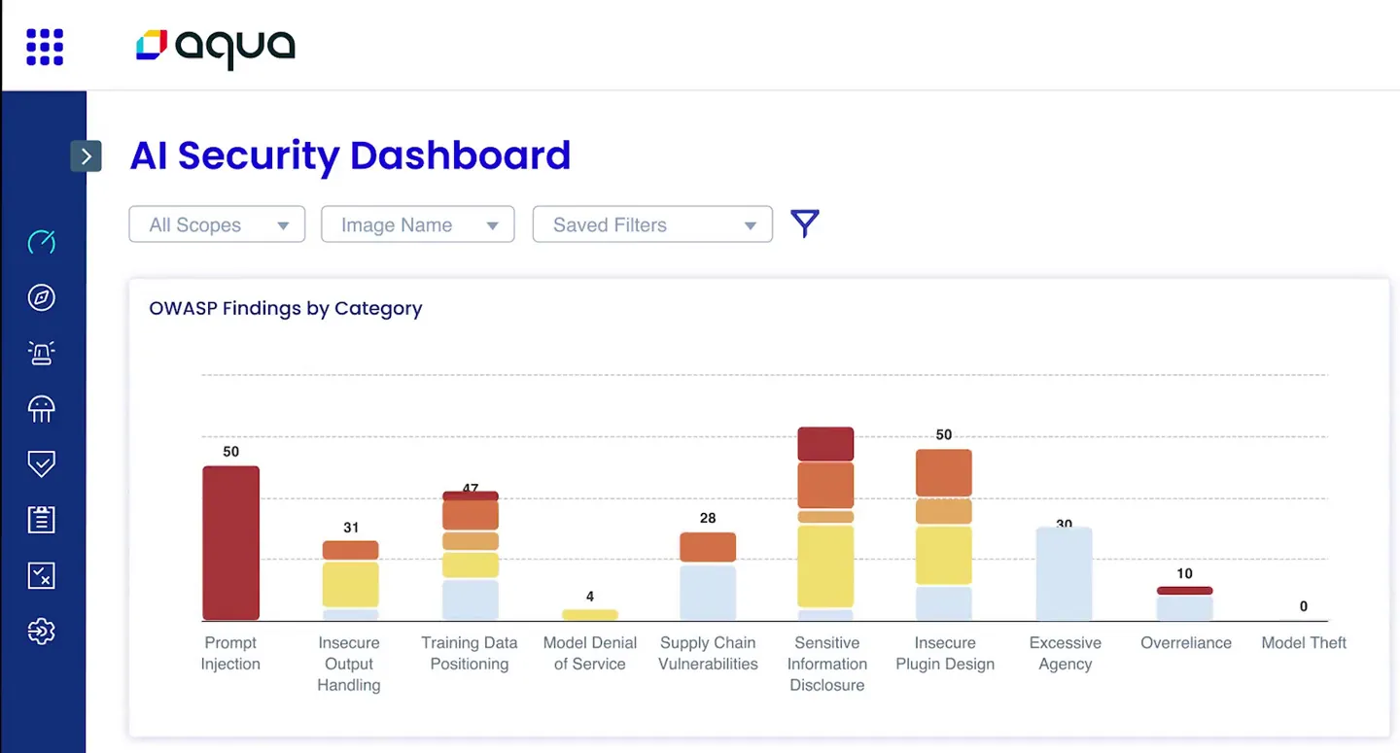The image size is (1400, 753).
Task: Select the Sensitive Information Disclosure axis label
Action: click(x=826, y=664)
